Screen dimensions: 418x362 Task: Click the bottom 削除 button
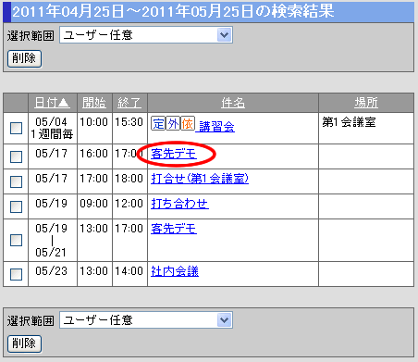[24, 343]
